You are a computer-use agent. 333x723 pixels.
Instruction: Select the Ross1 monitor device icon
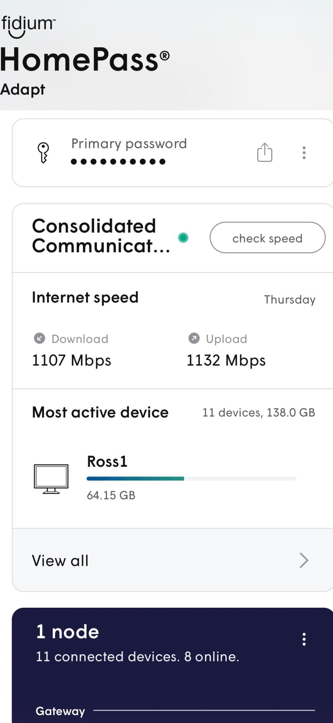tap(51, 479)
